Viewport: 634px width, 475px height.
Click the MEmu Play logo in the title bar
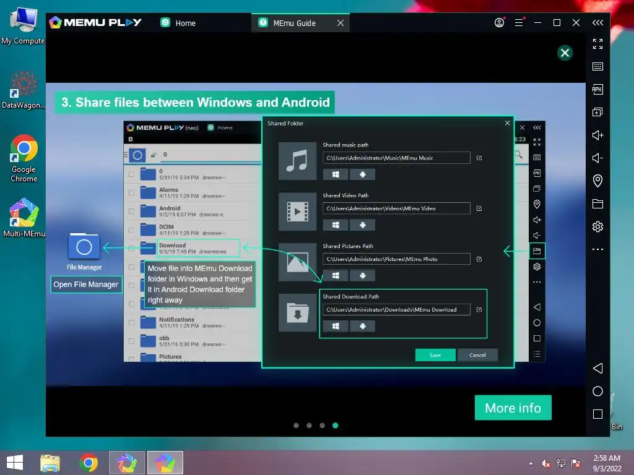tap(95, 23)
